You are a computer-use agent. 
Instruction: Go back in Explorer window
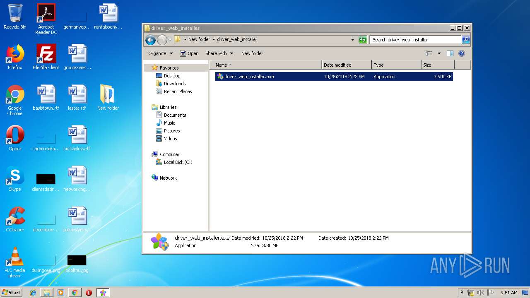151,40
